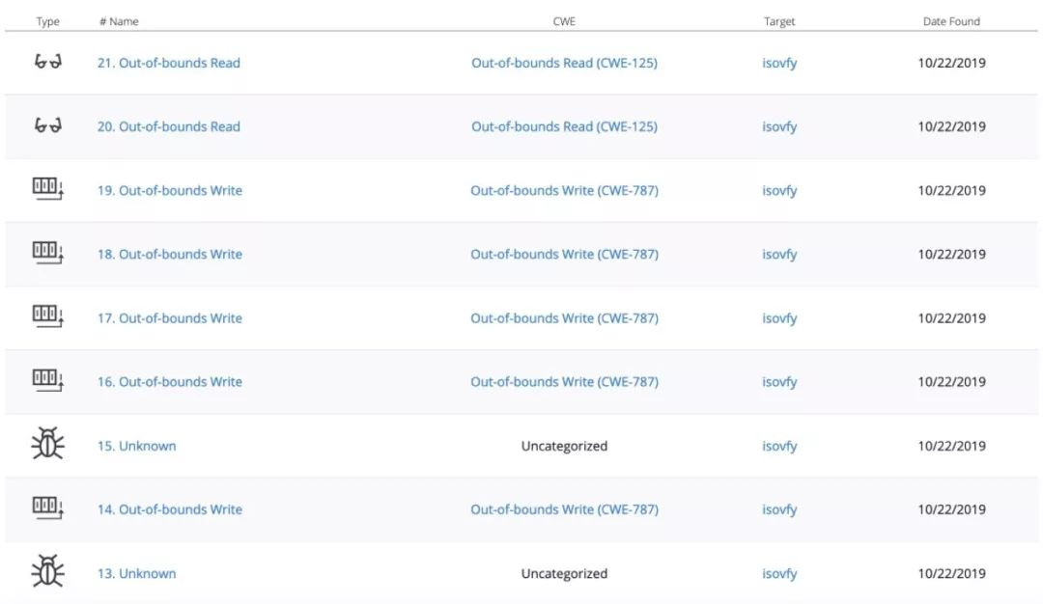Select isovfy target in row 18
Image resolution: width=1043 pixels, height=604 pixels.
(x=779, y=255)
